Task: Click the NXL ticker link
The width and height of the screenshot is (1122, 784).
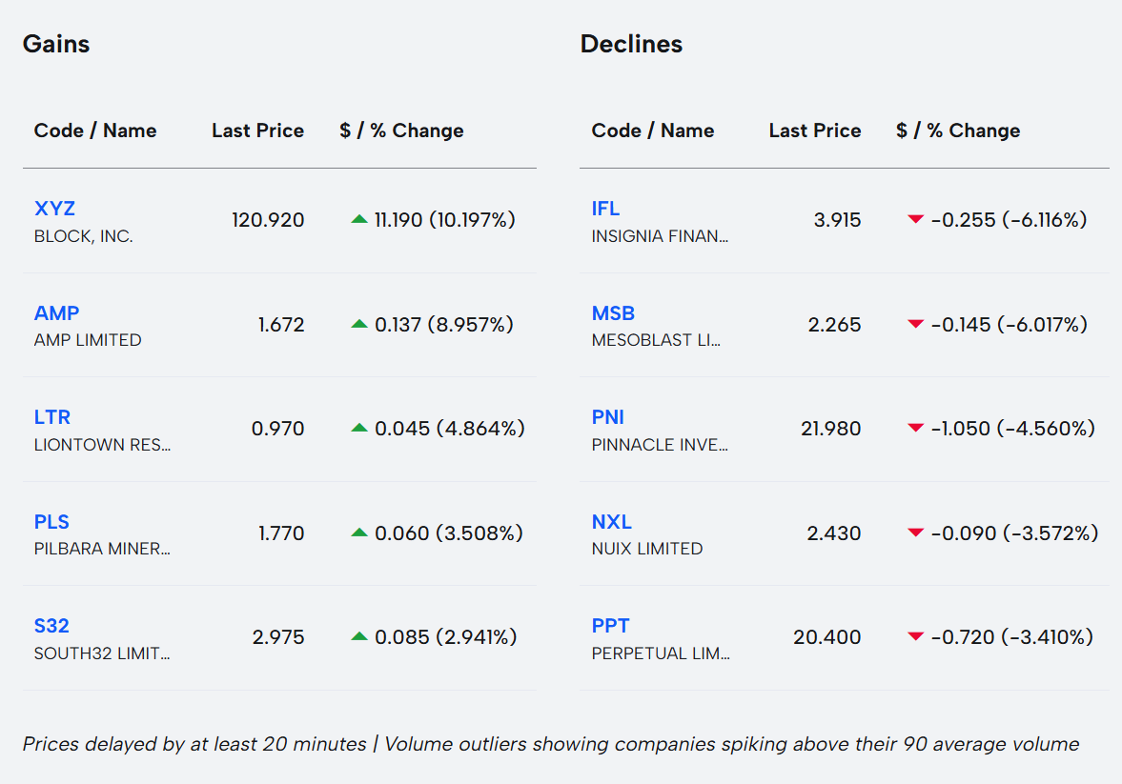Action: [611, 522]
